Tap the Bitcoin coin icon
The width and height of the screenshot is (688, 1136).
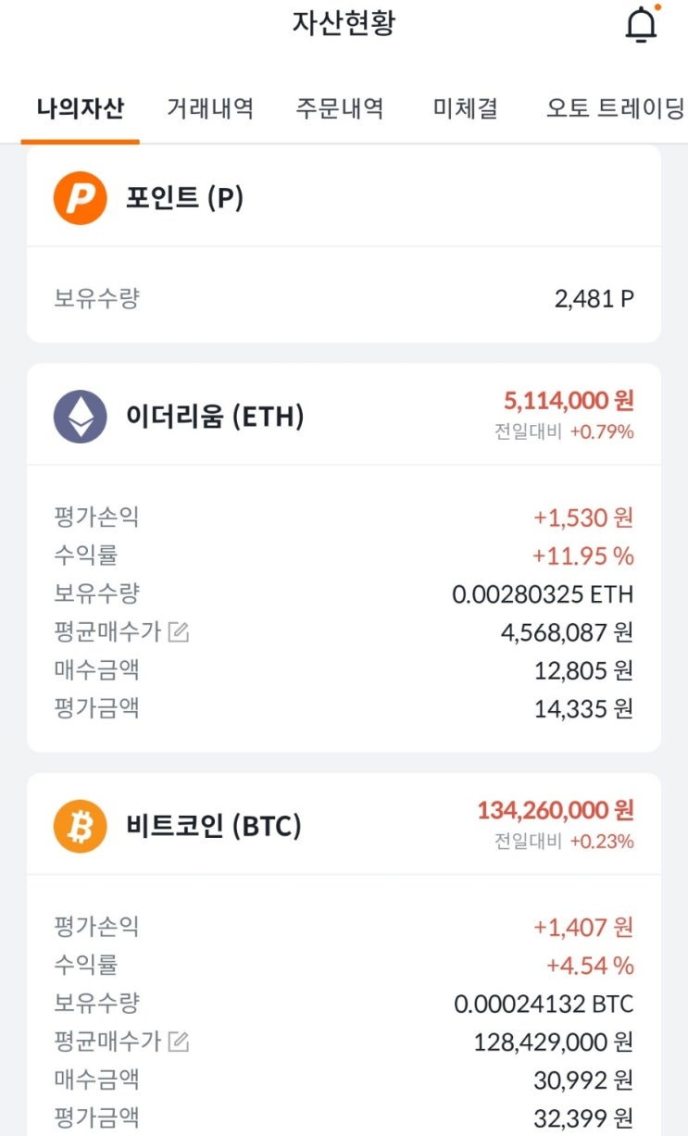pos(81,826)
